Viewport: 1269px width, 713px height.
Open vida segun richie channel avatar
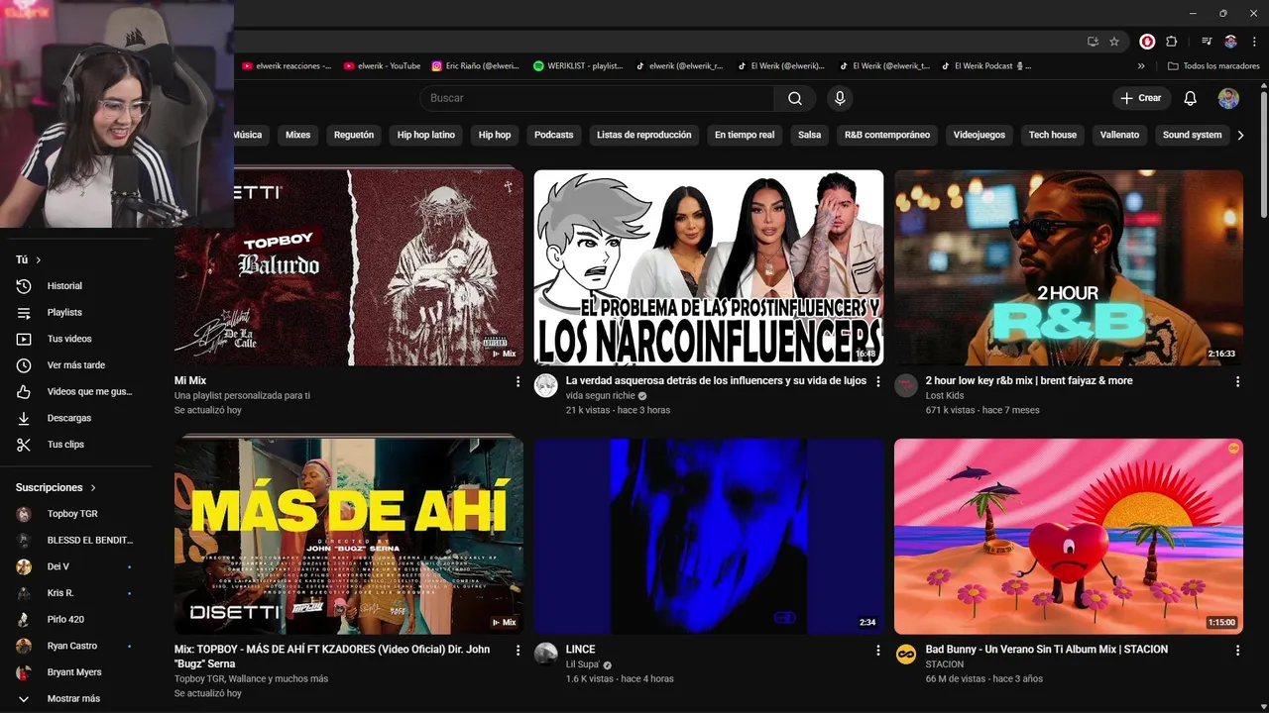click(x=545, y=385)
